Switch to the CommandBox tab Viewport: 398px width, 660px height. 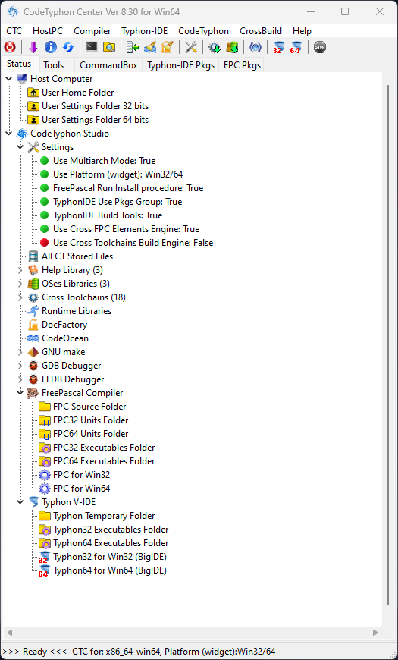point(108,65)
